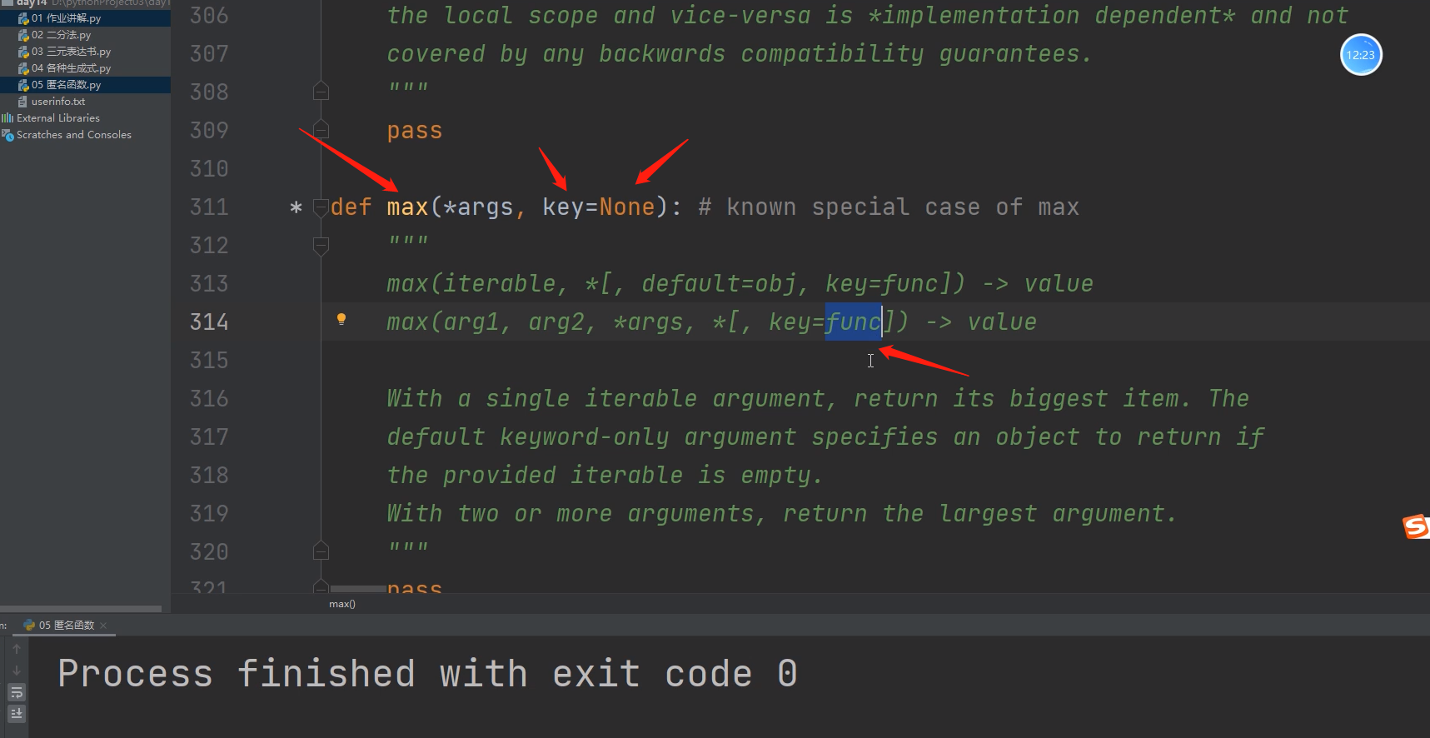
Task: Collapse the def max function fold at line 311
Action: coord(321,207)
